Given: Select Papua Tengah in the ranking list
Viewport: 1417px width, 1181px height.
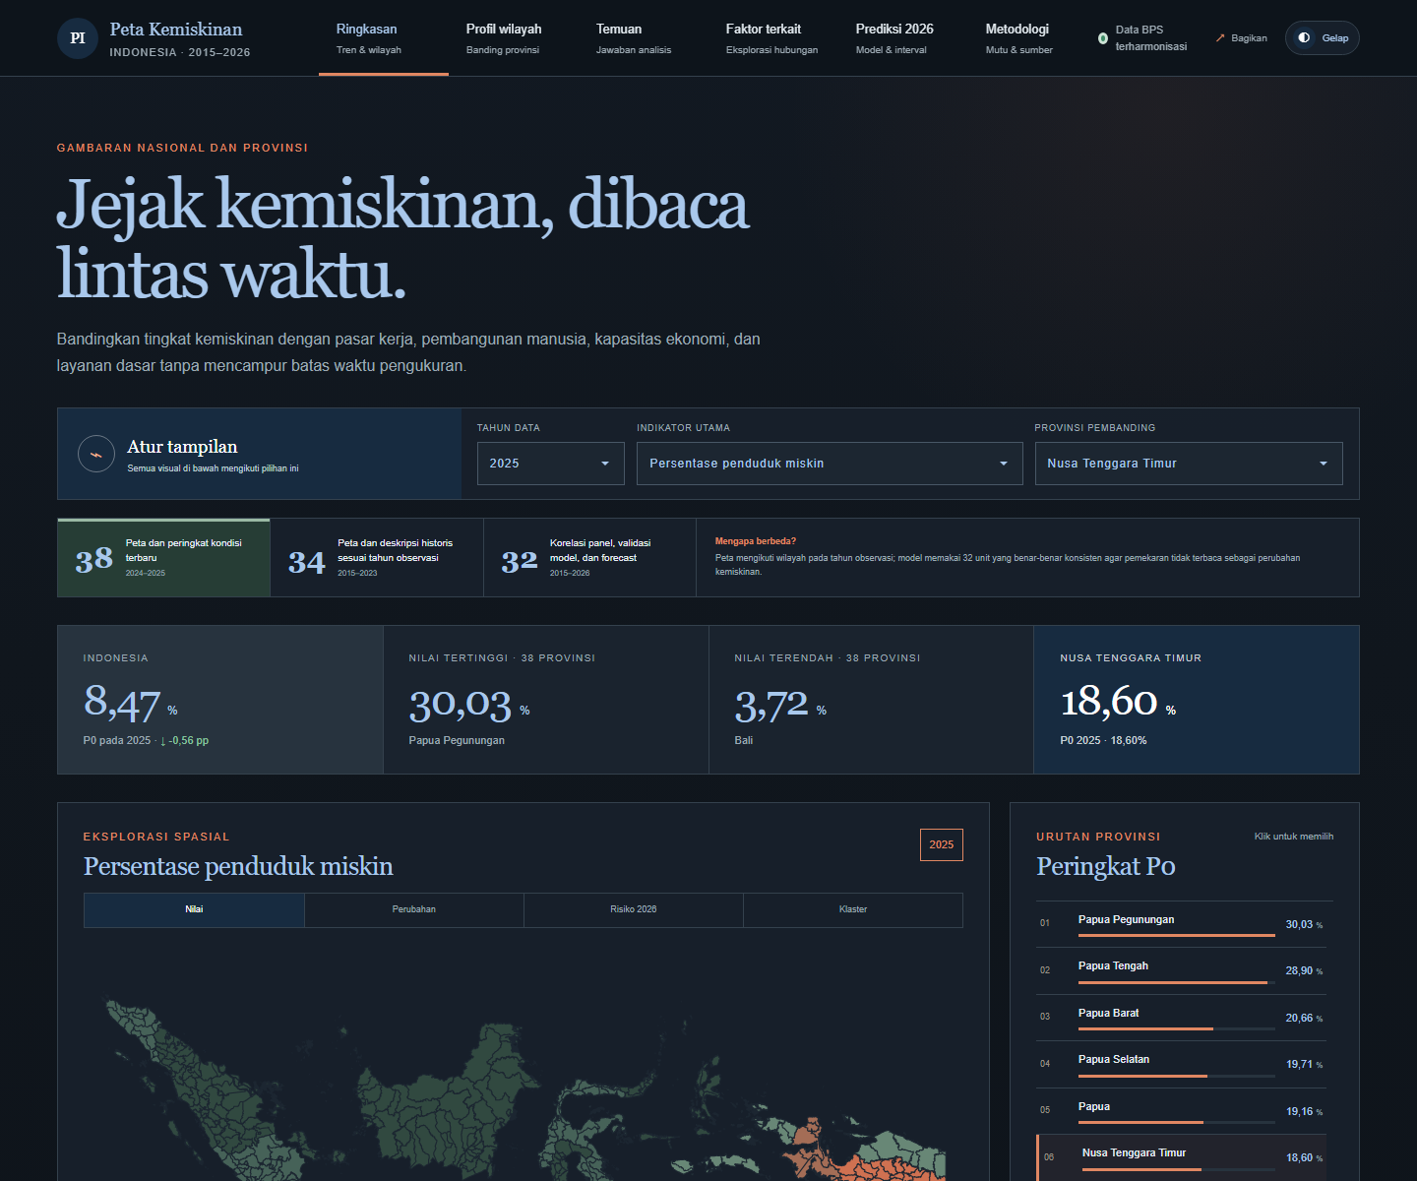Looking at the screenshot, I should click(x=1181, y=970).
